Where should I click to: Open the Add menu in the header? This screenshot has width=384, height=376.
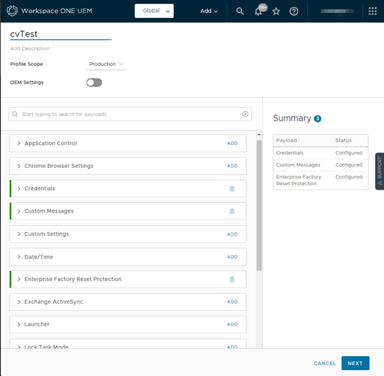(209, 11)
